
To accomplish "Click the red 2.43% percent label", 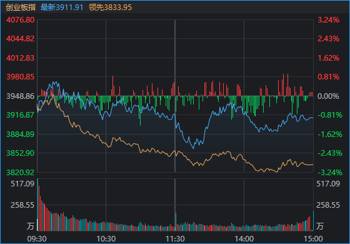I will click(328, 39).
